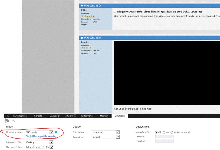The width and height of the screenshot is (220, 150).
Task: Click kvasi Innlegg value 1,402
Action: pyautogui.click(x=95, y=53)
